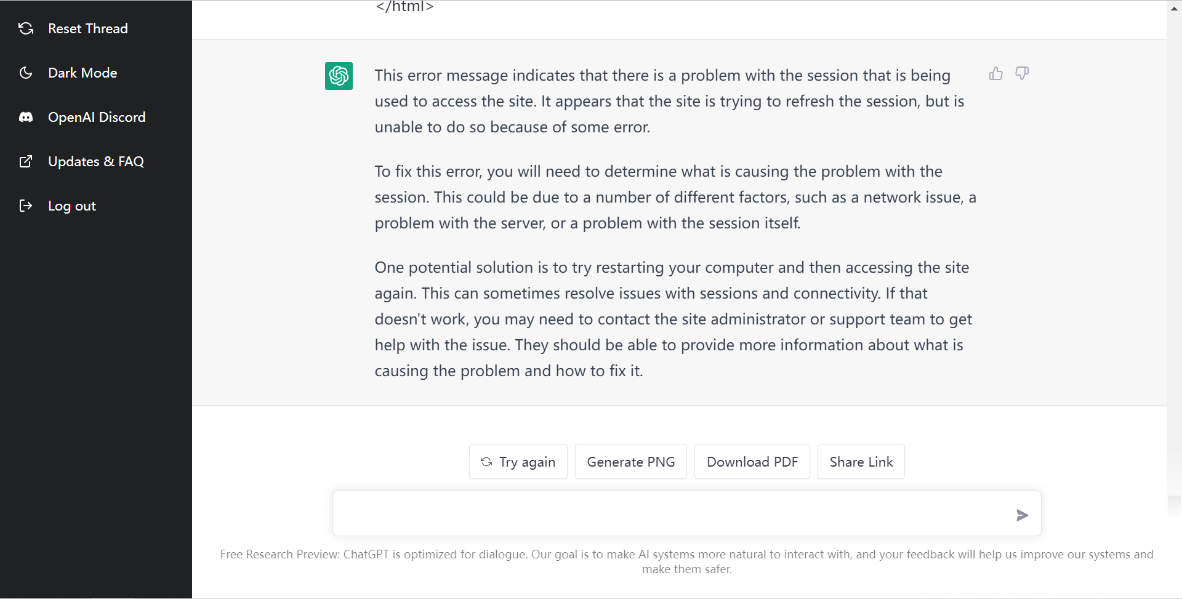Click the retry circle icon on Try again
Image resolution: width=1182 pixels, height=599 pixels.
(x=486, y=462)
